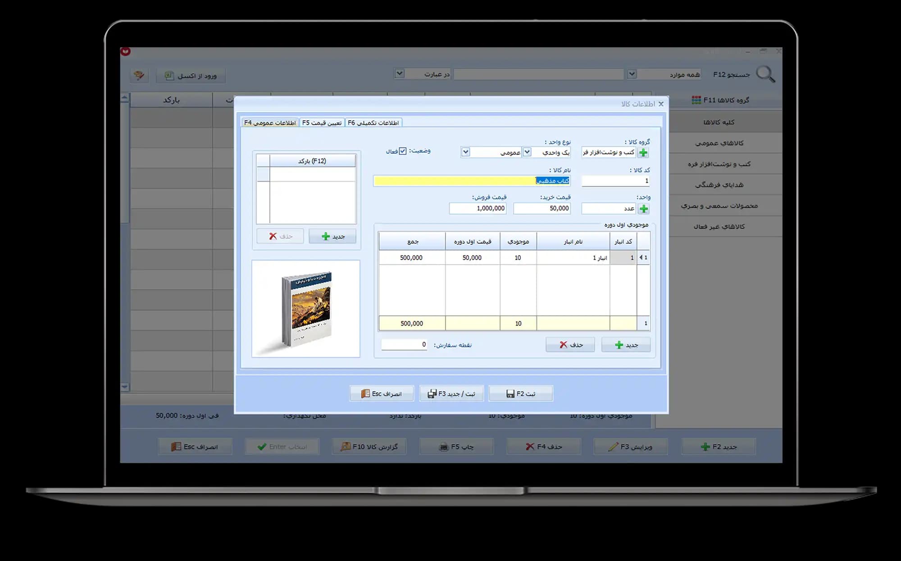Close the product information dialog
The height and width of the screenshot is (561, 901).
(x=661, y=104)
